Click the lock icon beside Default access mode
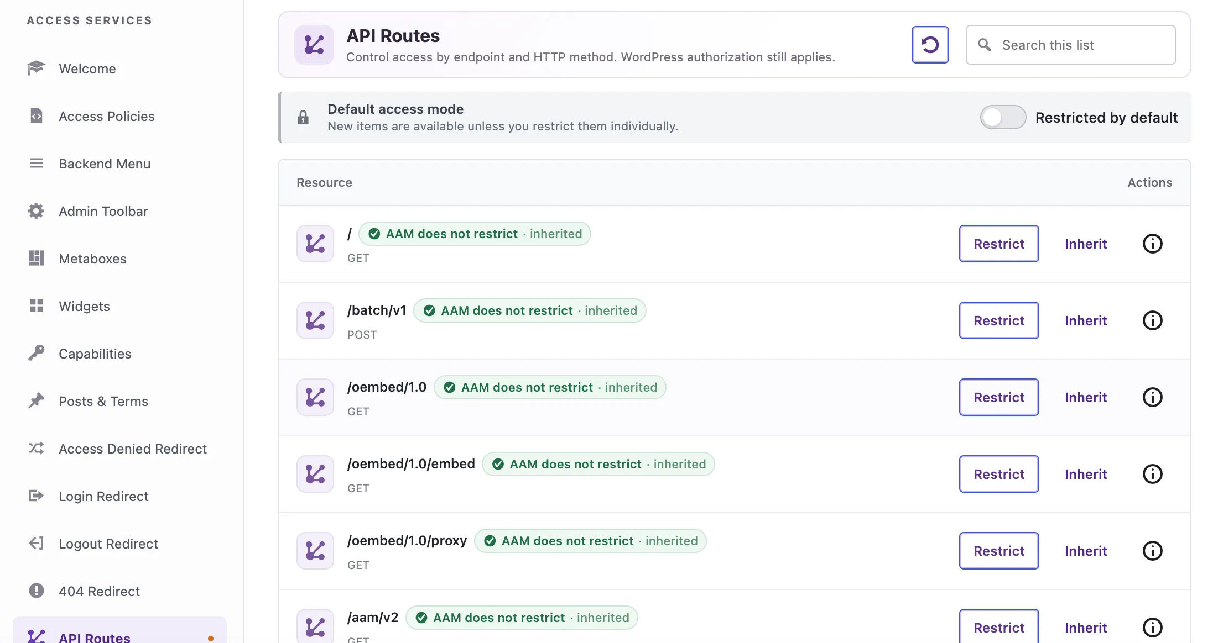 coord(303,117)
